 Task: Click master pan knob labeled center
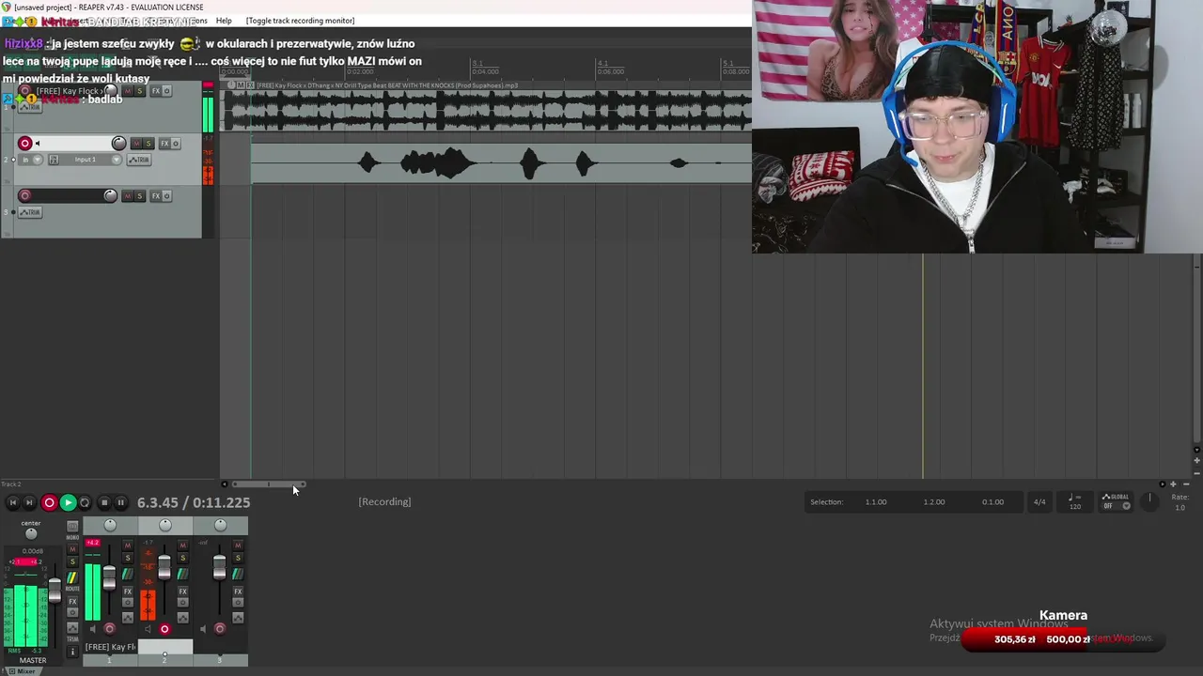tap(31, 534)
